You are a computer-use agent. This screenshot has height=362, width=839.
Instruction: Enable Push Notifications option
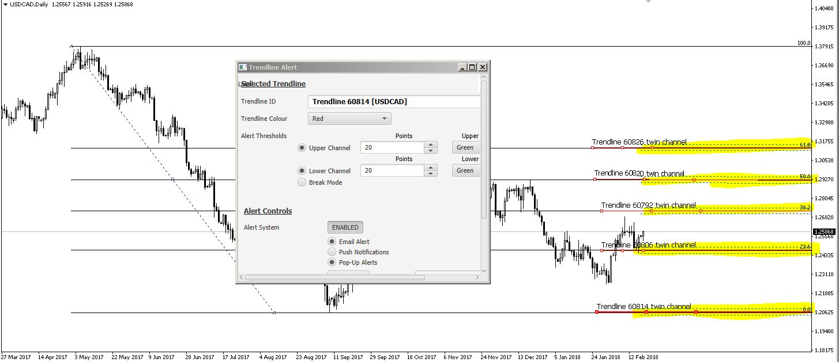[332, 252]
